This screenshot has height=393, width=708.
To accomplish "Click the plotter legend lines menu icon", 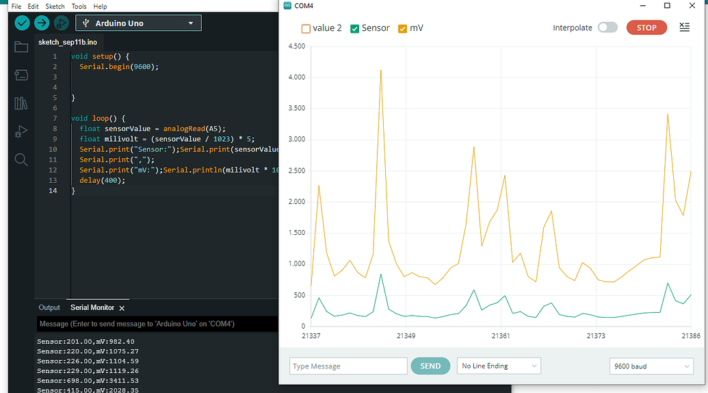I will coord(684,27).
